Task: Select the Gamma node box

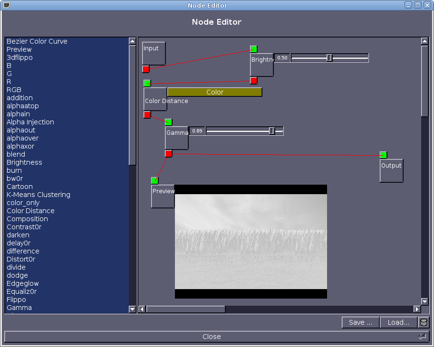Action: coord(176,138)
